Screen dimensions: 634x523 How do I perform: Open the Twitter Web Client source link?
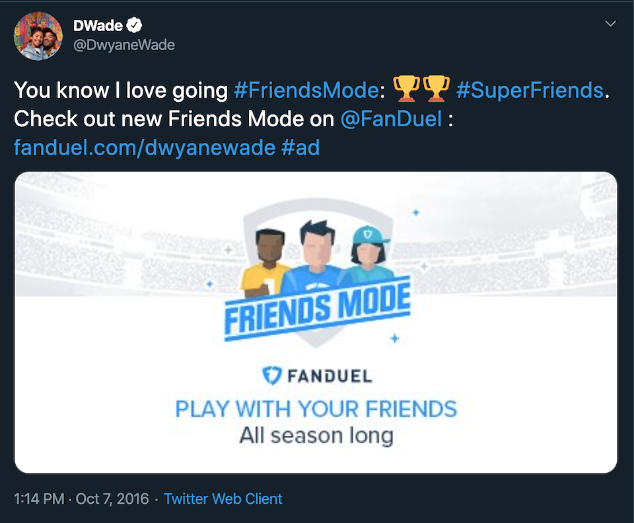(x=223, y=499)
